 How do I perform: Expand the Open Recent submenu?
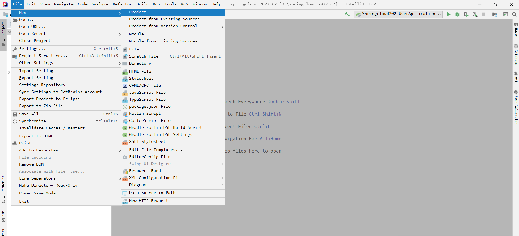66,33
